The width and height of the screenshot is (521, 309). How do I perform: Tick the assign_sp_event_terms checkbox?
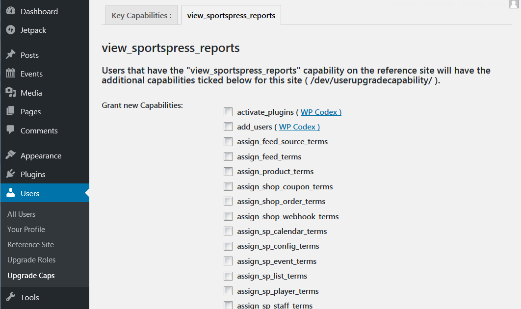coord(228,261)
